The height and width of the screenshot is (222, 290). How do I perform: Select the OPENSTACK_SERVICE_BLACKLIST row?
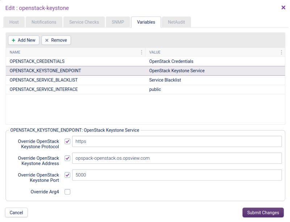[x=72, y=80]
